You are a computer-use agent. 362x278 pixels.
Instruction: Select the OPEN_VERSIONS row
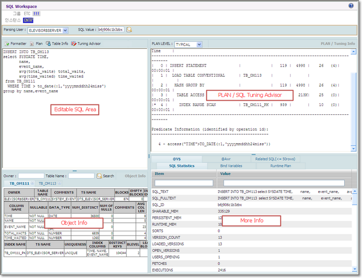coord(252,250)
